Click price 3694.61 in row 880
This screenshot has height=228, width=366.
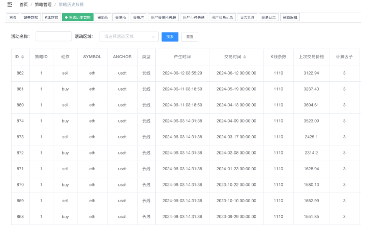[x=311, y=105]
